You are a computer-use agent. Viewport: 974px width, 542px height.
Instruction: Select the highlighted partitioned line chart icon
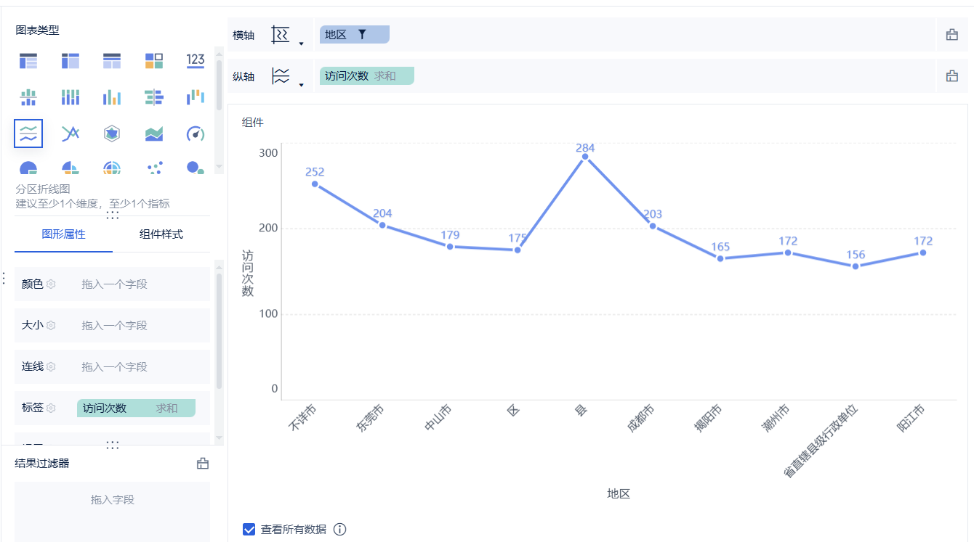(28, 134)
